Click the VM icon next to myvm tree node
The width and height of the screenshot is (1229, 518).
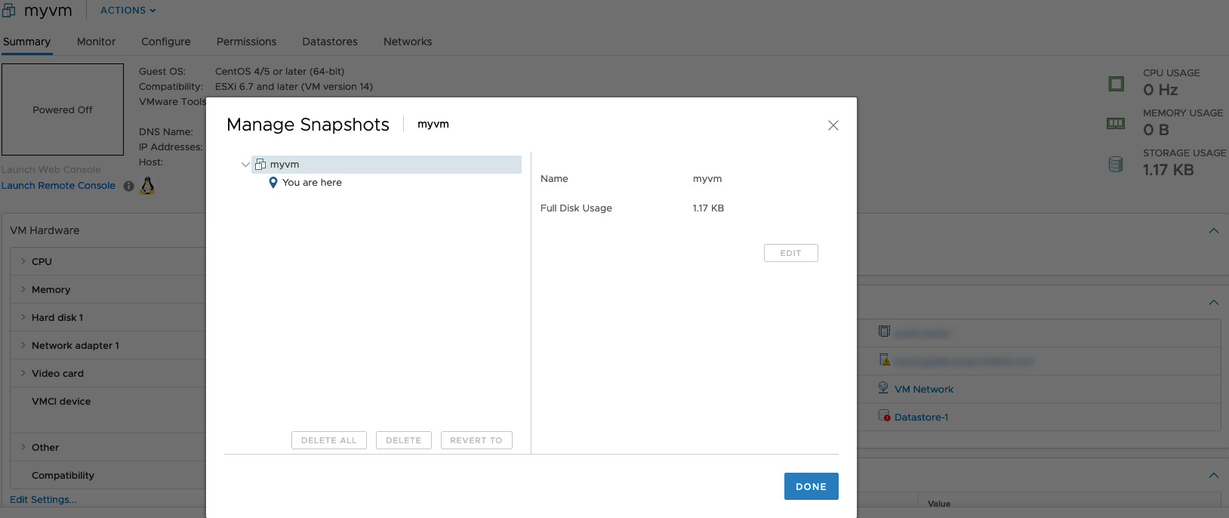pos(260,165)
